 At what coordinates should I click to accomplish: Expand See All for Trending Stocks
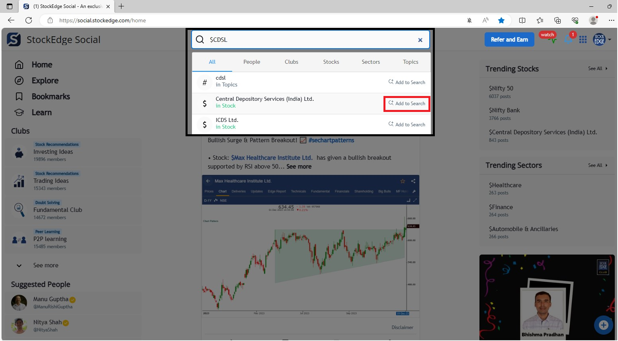tap(598, 69)
